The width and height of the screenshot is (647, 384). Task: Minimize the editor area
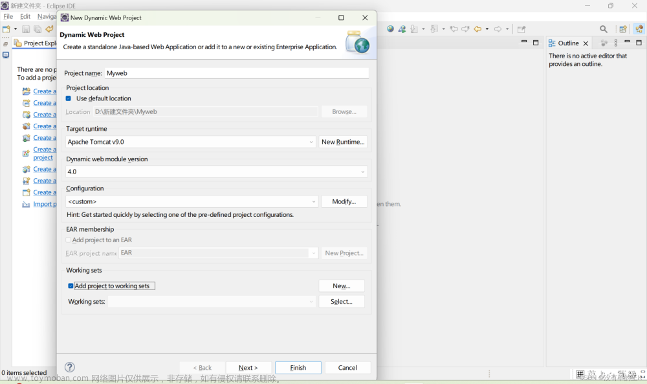[524, 42]
